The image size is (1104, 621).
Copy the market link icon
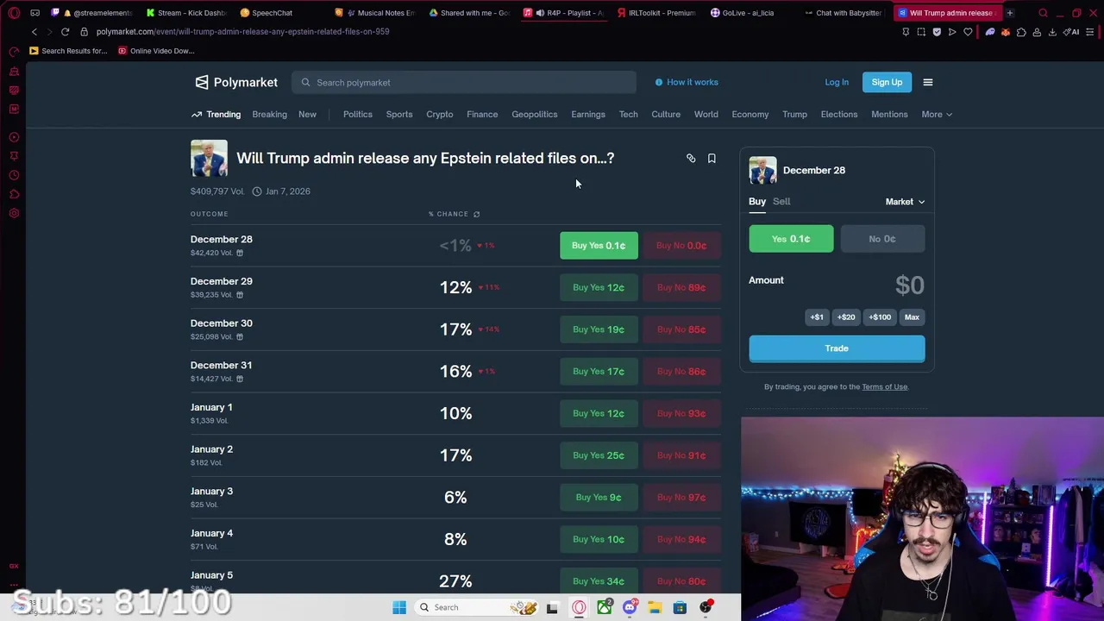pos(691,159)
